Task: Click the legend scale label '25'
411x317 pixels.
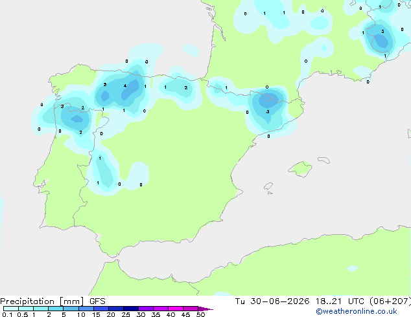Action: pos(126,314)
